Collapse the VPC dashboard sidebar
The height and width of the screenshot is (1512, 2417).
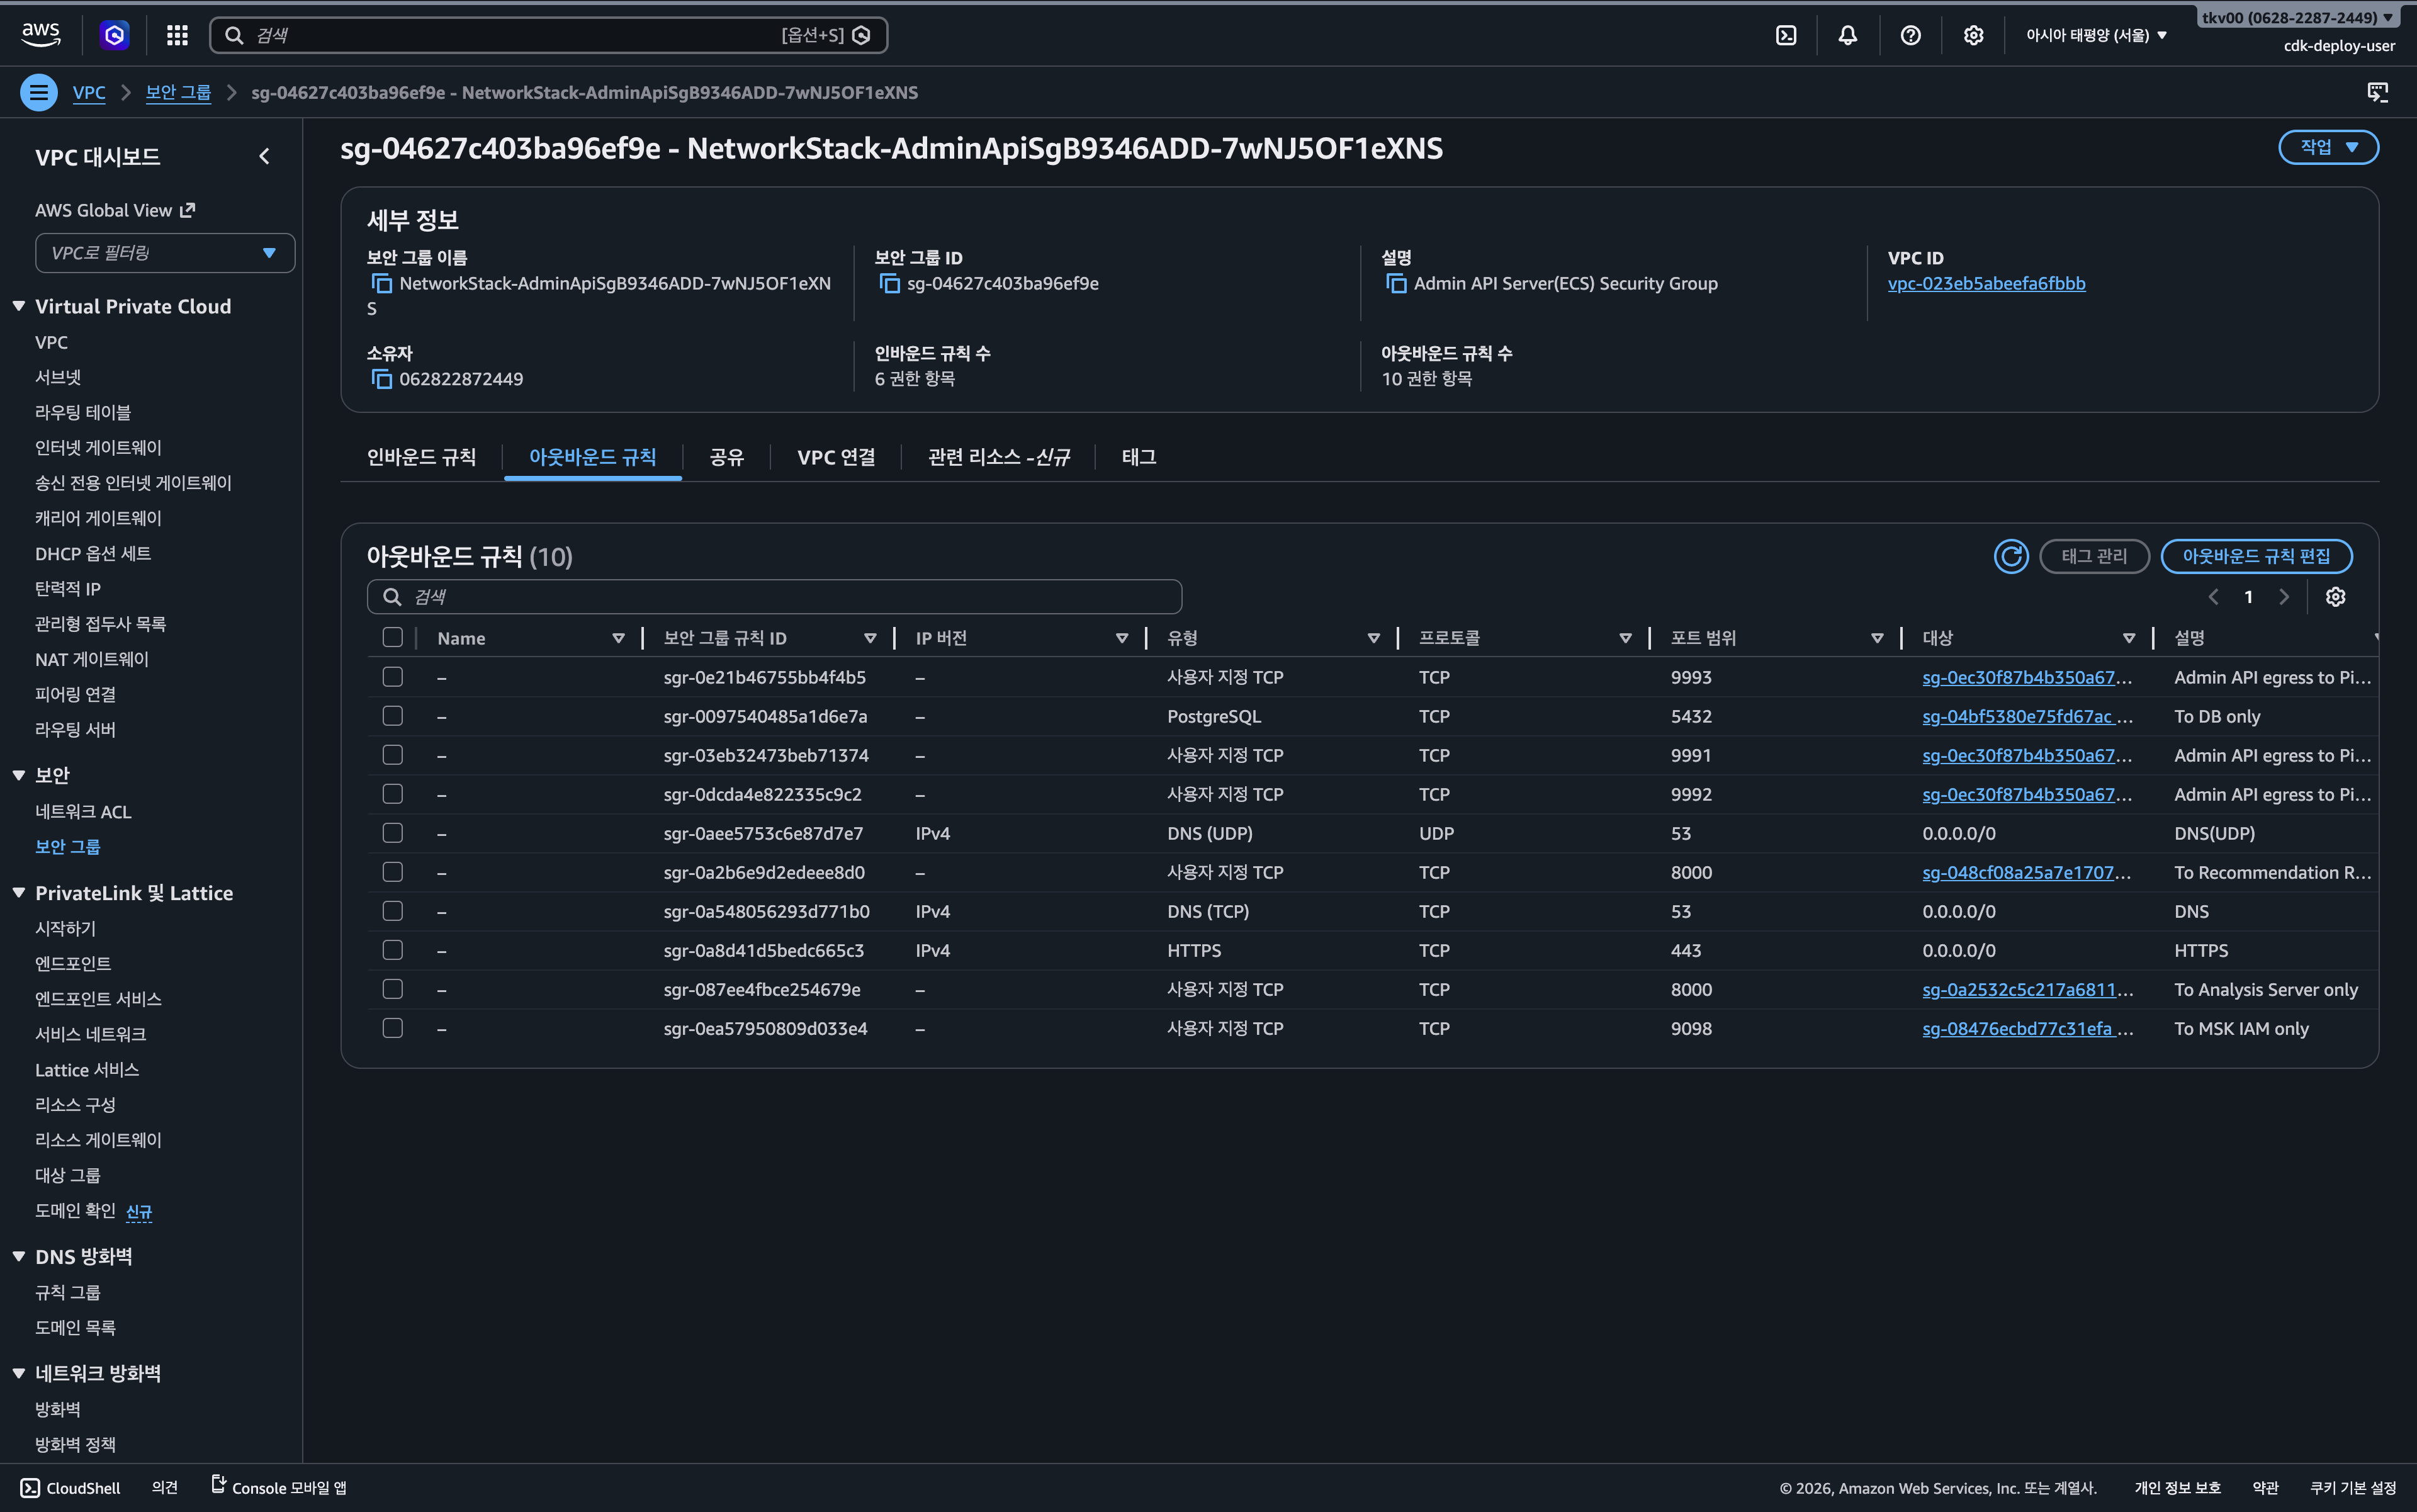tap(264, 156)
